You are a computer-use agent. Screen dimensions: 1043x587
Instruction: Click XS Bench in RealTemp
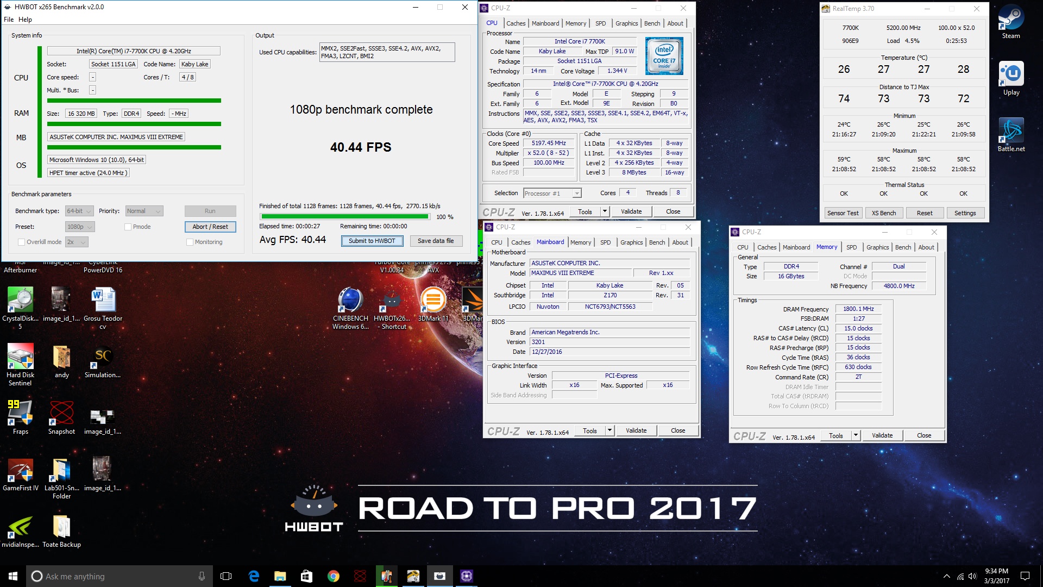pyautogui.click(x=884, y=213)
